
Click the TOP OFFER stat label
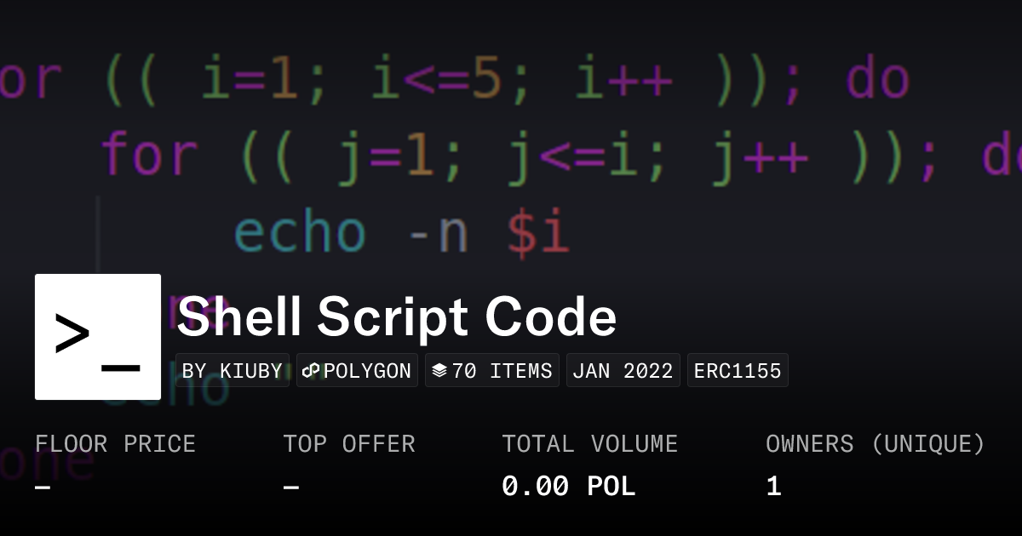pos(349,443)
